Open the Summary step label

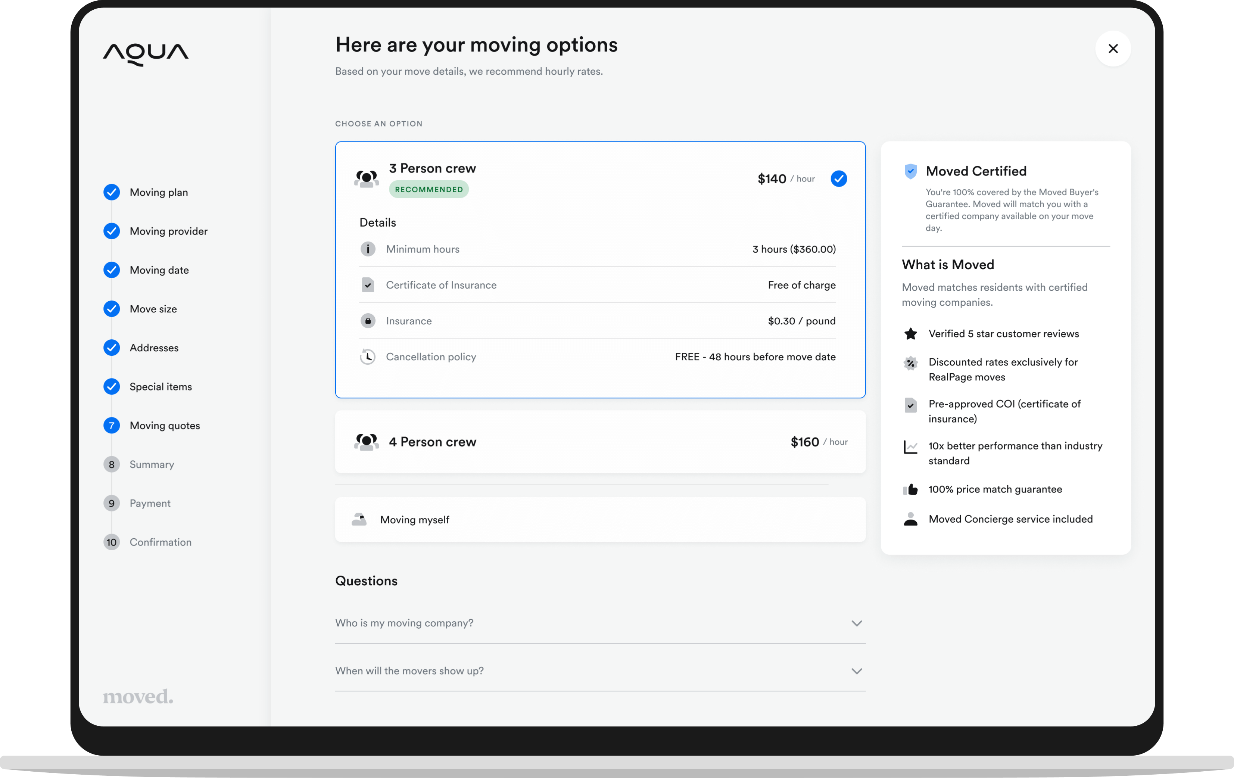click(152, 465)
